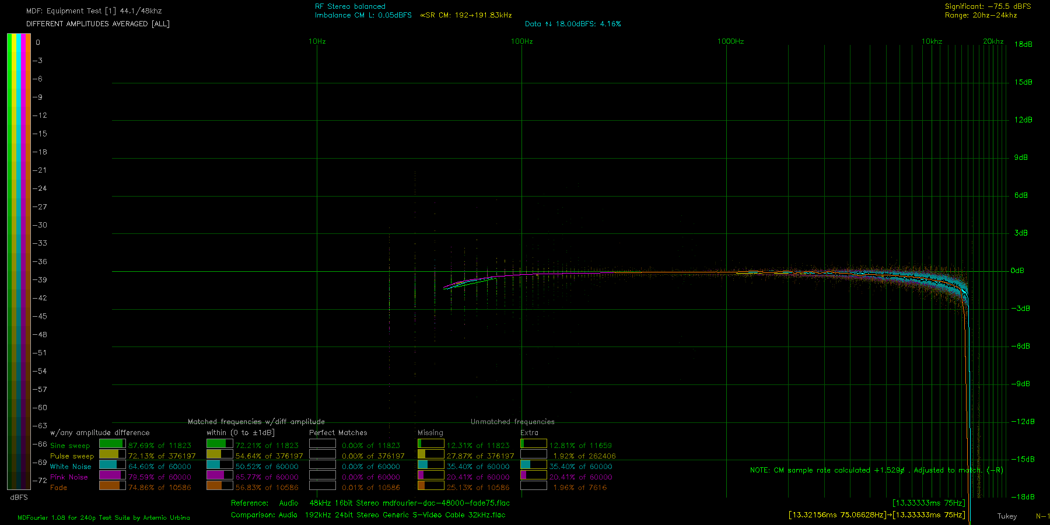Click the Extra column header
Screen dimensions: 1050x525
529,433
